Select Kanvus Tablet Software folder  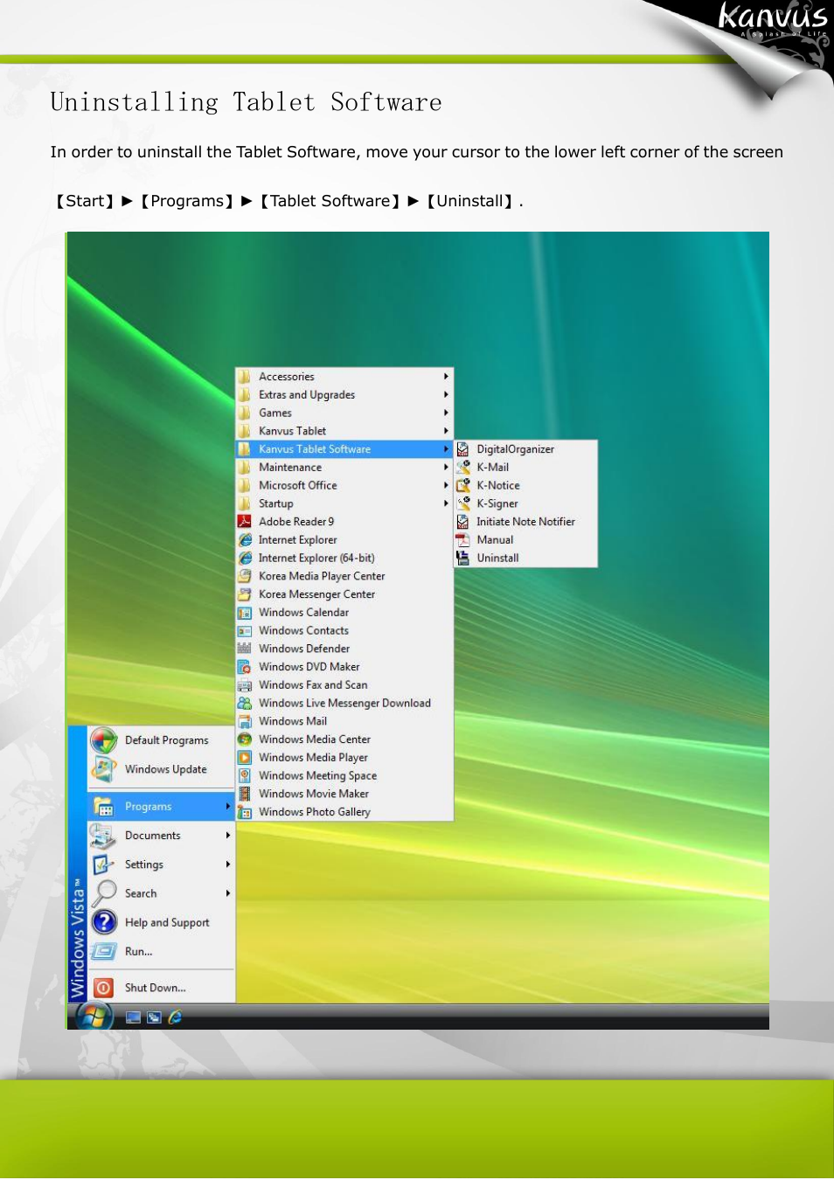point(344,449)
